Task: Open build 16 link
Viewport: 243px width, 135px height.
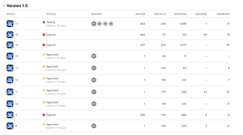Action: point(17,35)
